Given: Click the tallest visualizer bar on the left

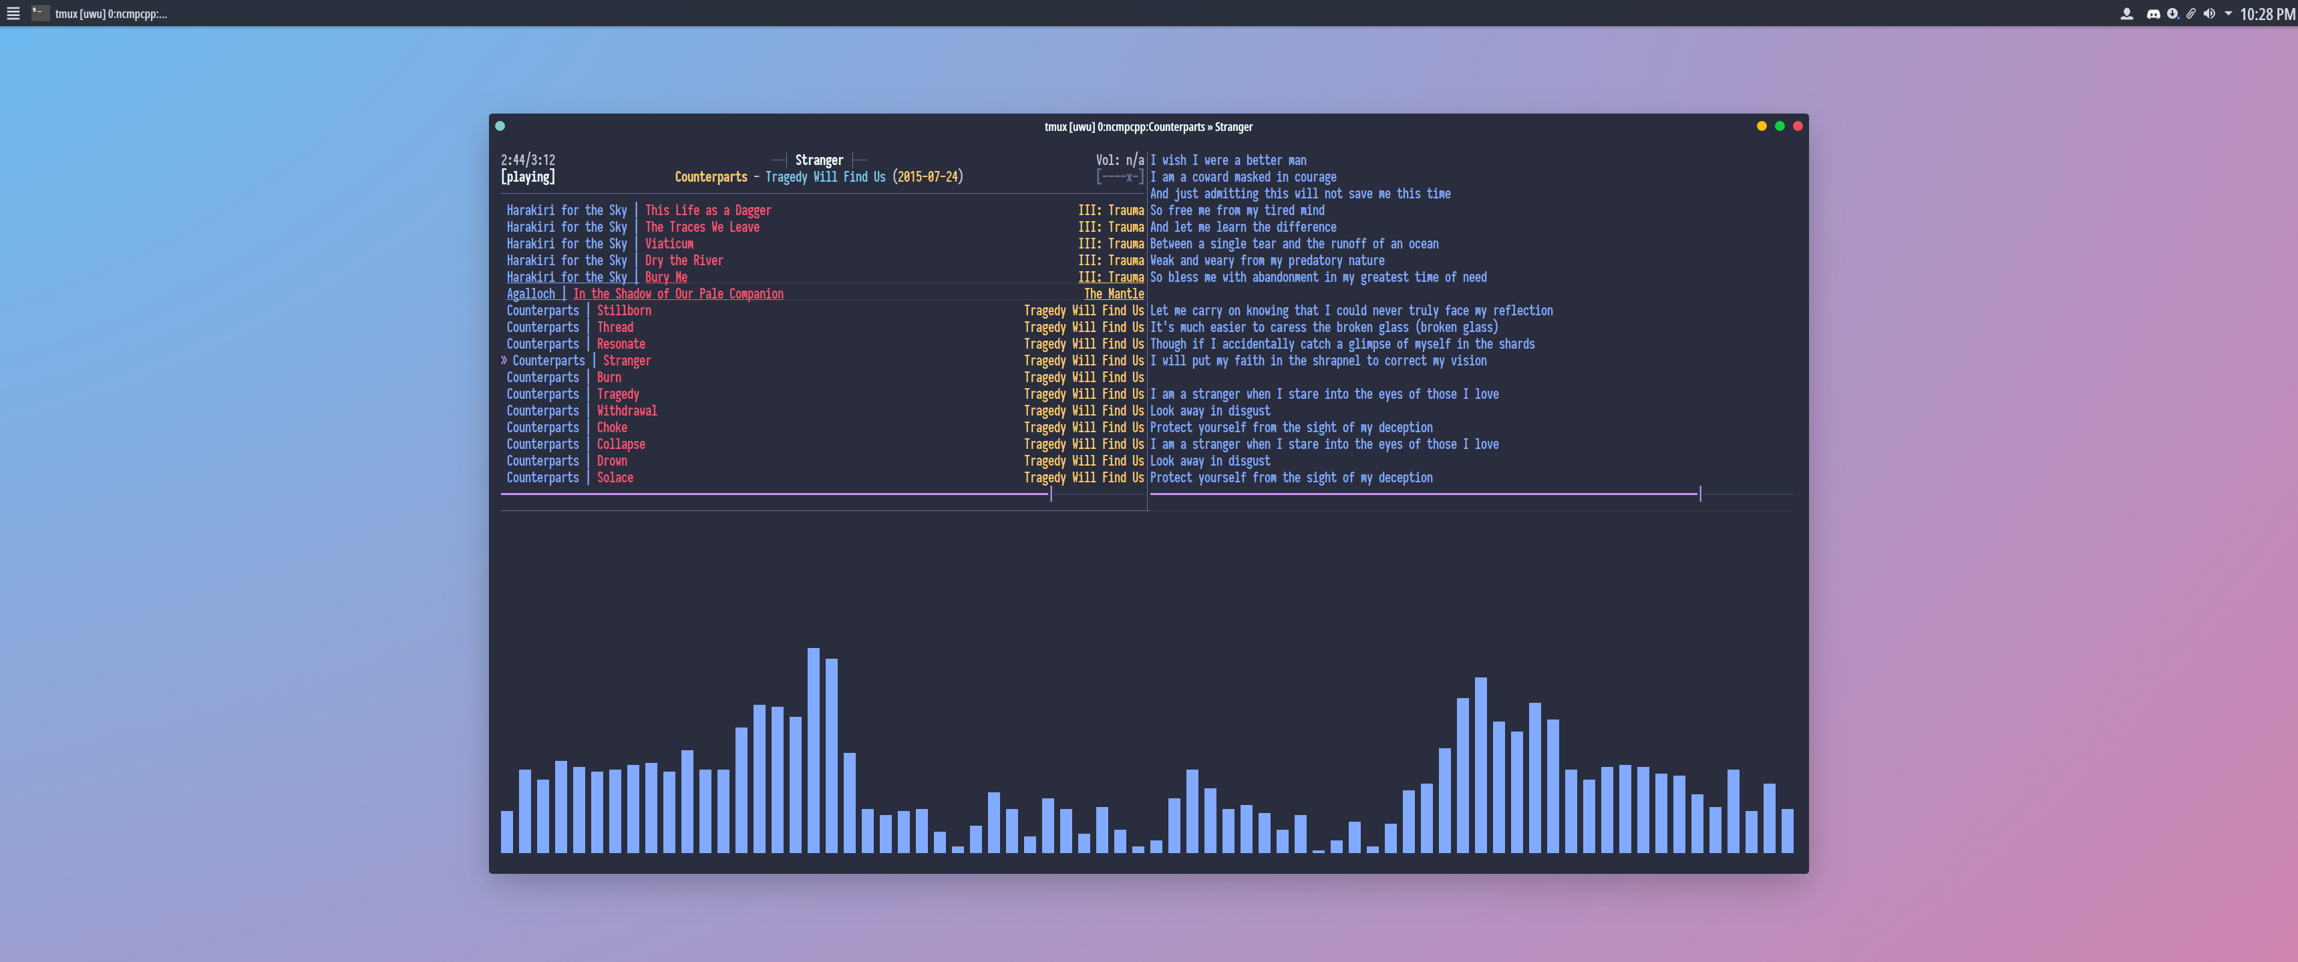Looking at the screenshot, I should click(x=813, y=750).
